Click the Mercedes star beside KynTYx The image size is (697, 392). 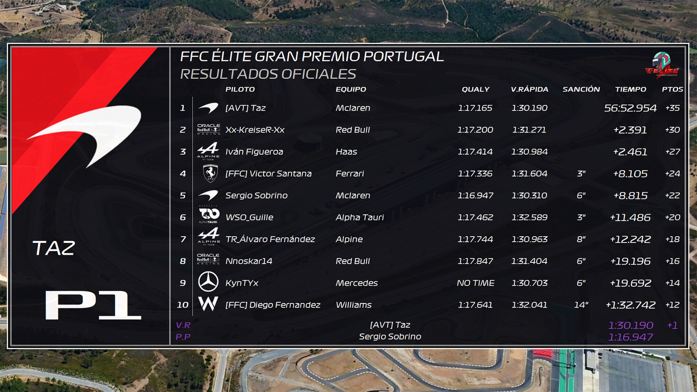208,282
